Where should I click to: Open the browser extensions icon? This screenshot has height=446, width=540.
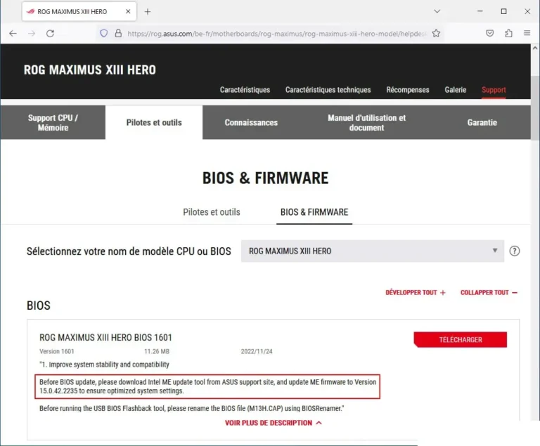pyautogui.click(x=508, y=34)
